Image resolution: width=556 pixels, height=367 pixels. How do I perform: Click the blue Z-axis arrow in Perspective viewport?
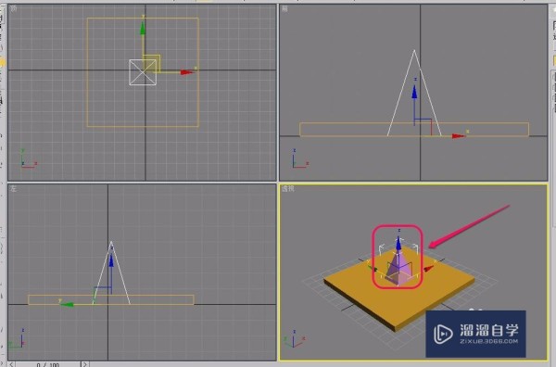click(x=398, y=244)
